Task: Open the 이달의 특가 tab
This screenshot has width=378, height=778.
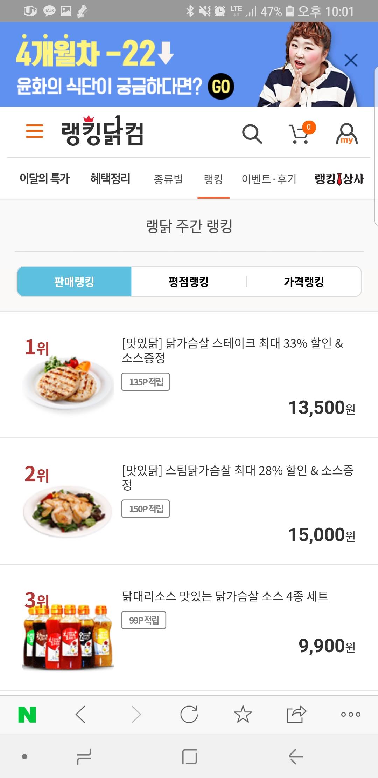Action: tap(44, 179)
